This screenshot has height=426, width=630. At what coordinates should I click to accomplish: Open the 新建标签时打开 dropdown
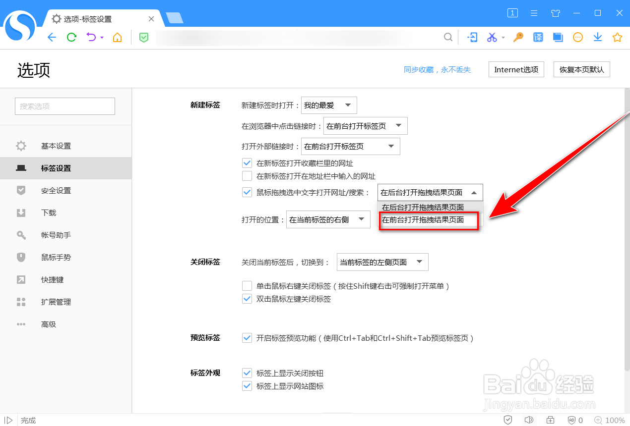[x=329, y=105]
